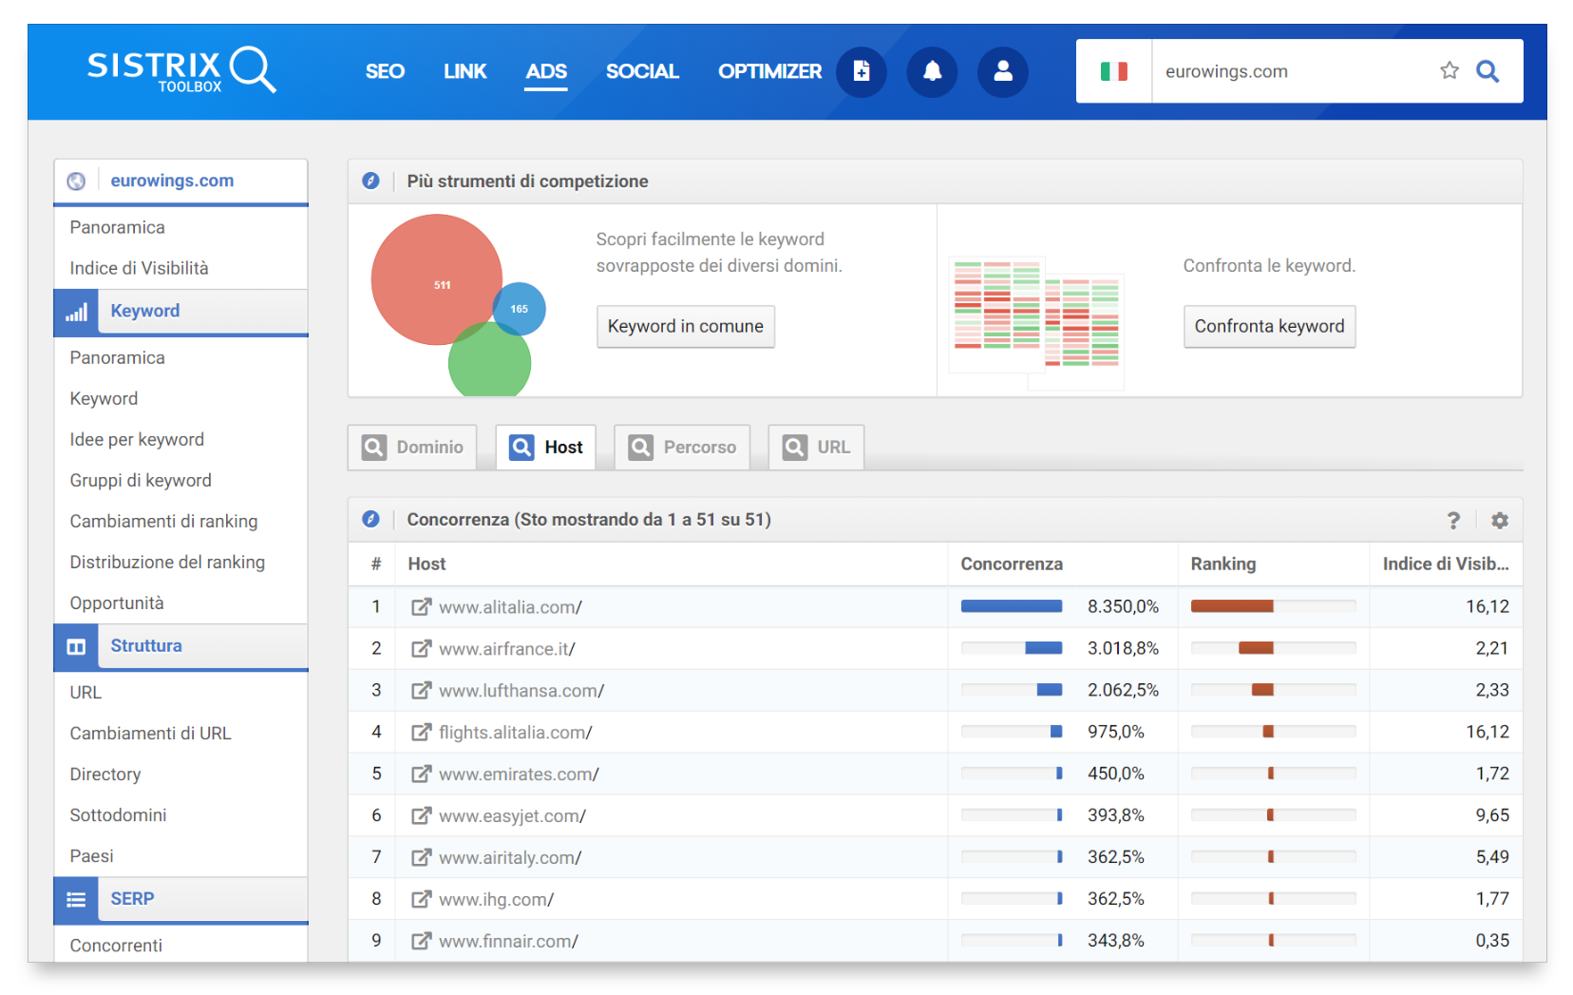Screen dimensions: 1573x995
Task: Open the ADS menu
Action: tap(546, 71)
